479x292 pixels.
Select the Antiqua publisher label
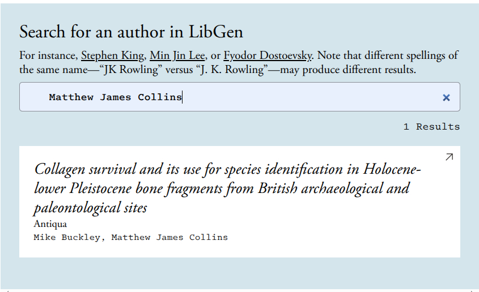pos(50,224)
